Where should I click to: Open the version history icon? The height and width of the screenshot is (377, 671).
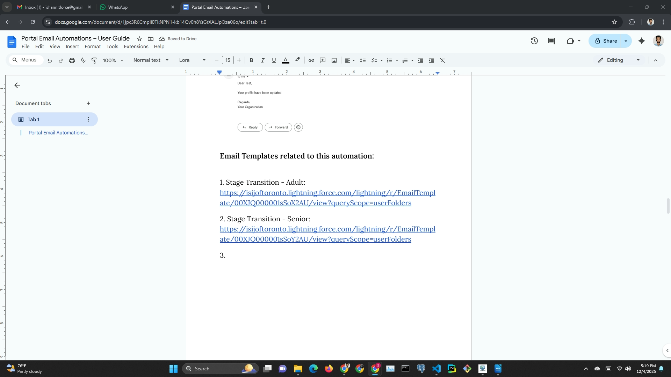[x=534, y=41]
